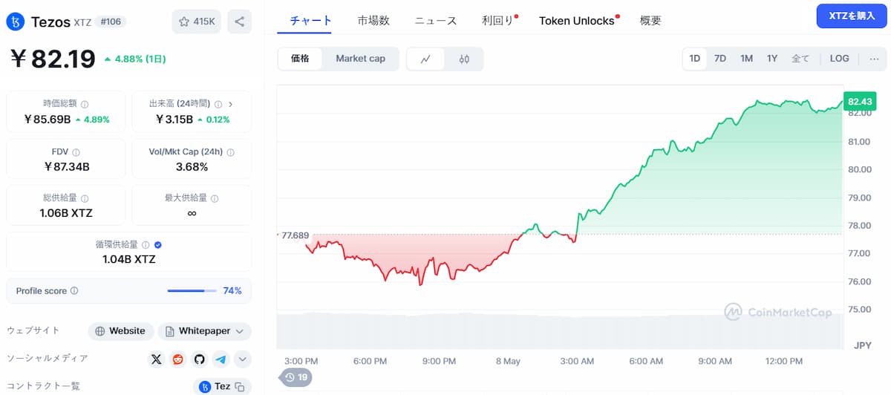The width and height of the screenshot is (891, 395).
Task: Expand more social media links chevron
Action: tap(242, 359)
